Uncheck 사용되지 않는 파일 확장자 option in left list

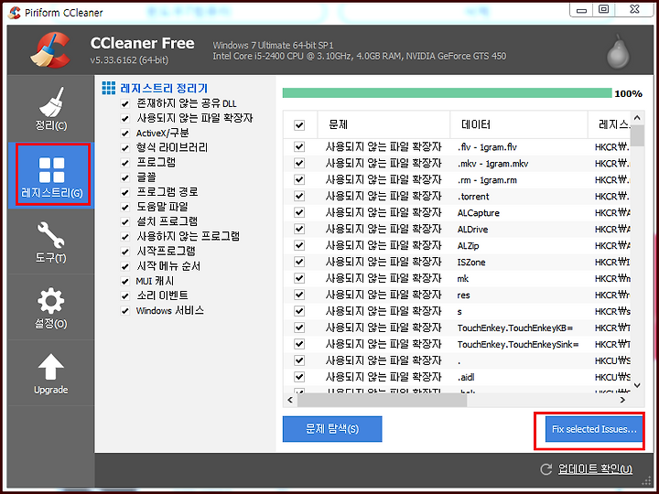click(x=124, y=119)
